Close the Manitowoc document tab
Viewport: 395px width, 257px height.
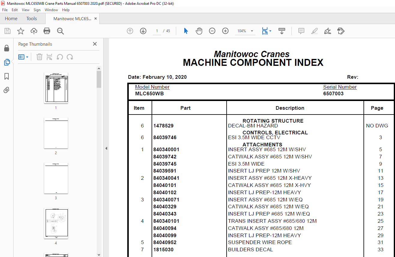(x=95, y=19)
